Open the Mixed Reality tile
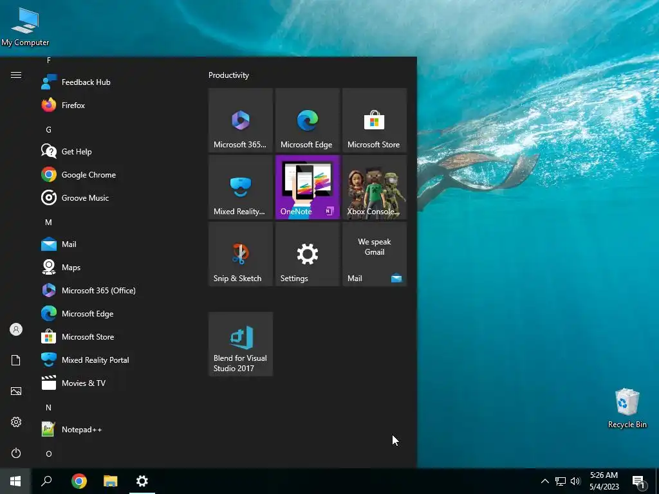This screenshot has height=494, width=659. (x=241, y=187)
